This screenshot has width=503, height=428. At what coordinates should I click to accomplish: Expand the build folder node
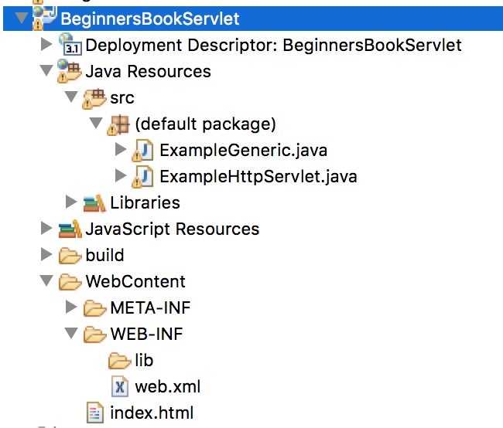coord(46,255)
